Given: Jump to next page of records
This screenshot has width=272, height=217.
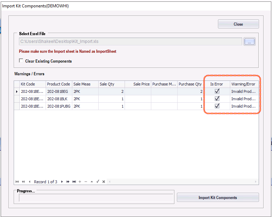Looking at the screenshot, I should [68, 181].
